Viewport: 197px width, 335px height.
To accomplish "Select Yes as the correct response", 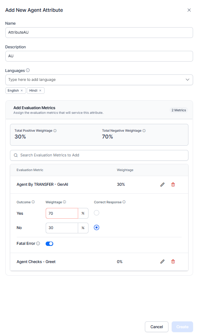I will point(96,213).
